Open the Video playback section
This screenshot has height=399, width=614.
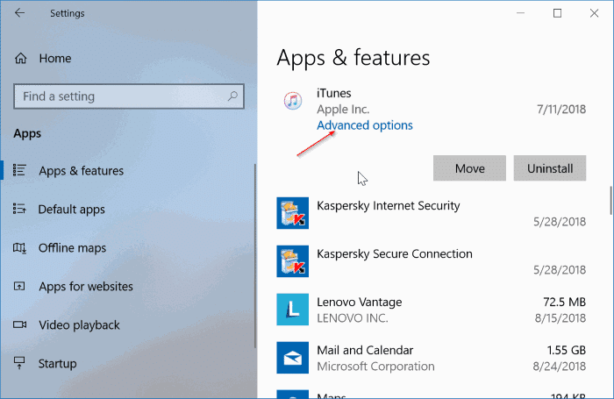coord(79,325)
